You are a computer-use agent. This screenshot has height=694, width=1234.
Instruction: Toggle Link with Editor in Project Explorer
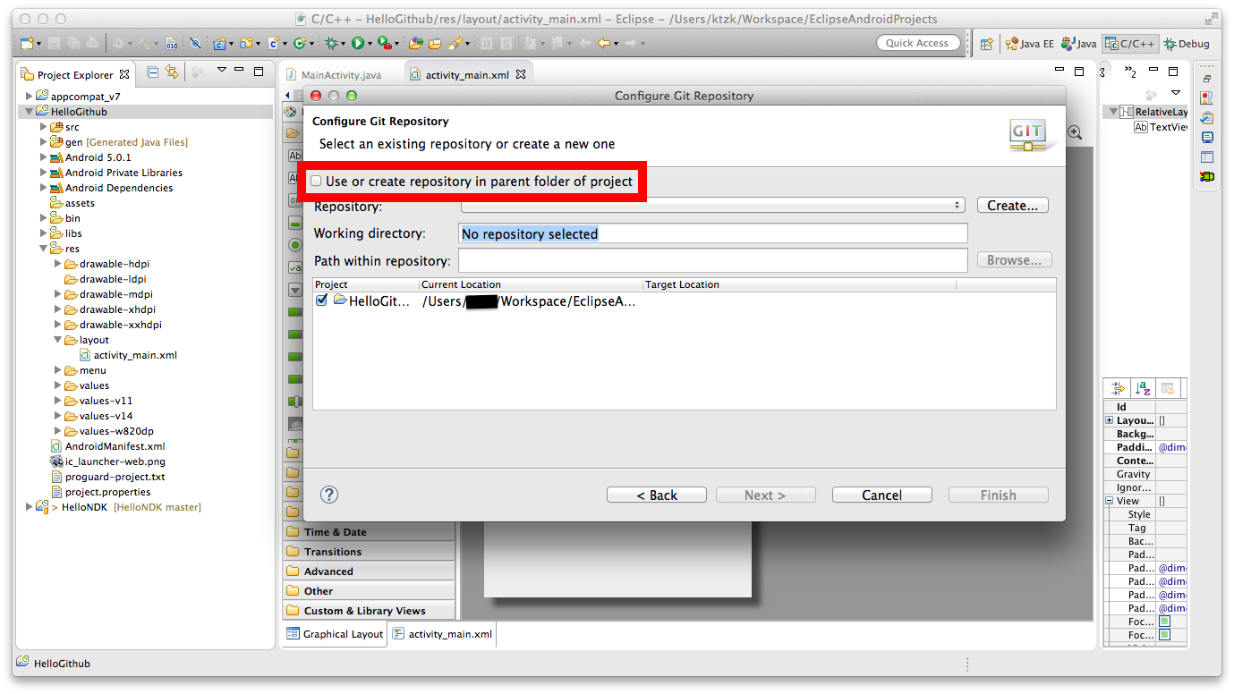pos(172,72)
